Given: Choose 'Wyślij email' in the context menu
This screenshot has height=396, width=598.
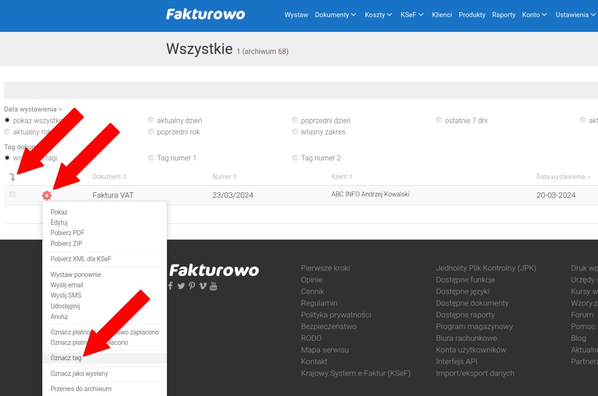Looking at the screenshot, I should 67,285.
